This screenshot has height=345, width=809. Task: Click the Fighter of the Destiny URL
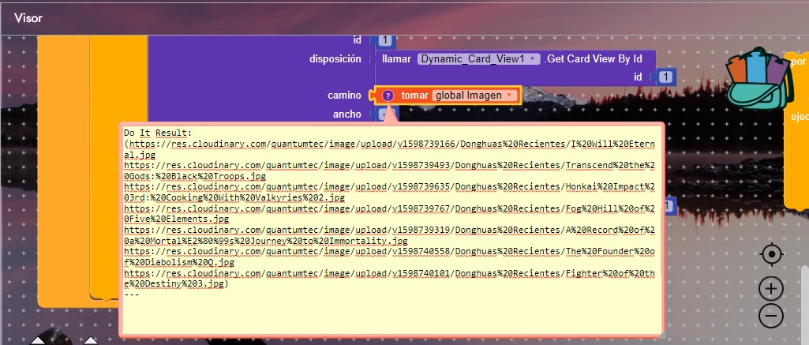[390, 279]
